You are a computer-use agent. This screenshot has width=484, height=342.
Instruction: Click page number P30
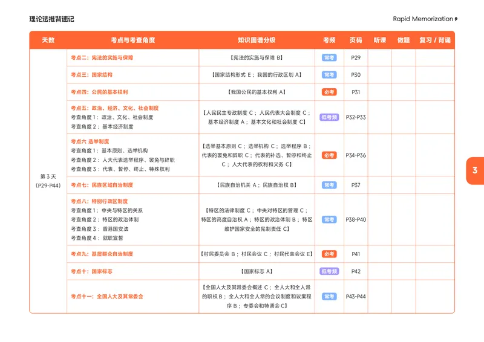coord(356,75)
